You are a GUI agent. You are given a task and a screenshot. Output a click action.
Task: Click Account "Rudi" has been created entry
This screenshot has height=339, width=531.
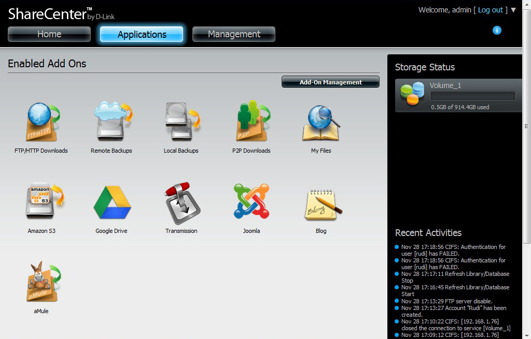[x=454, y=311]
